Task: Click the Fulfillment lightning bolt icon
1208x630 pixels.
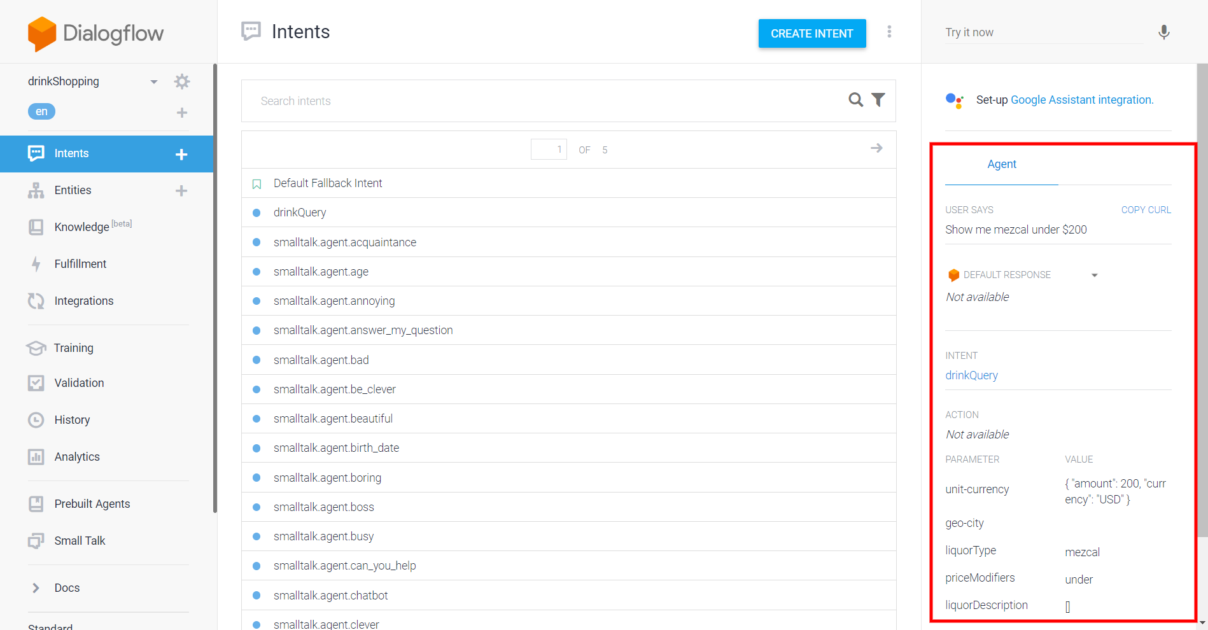Action: [36, 263]
